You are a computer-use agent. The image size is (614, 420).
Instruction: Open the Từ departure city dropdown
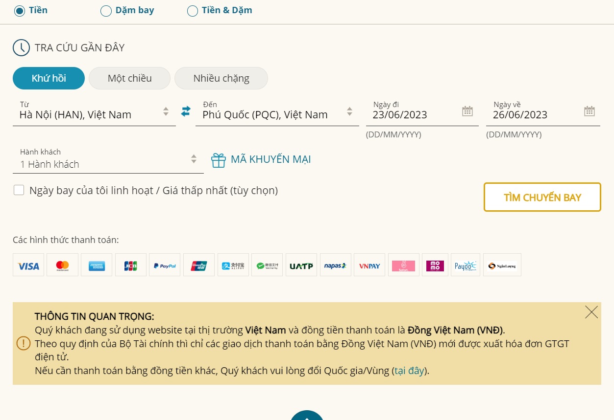166,111
